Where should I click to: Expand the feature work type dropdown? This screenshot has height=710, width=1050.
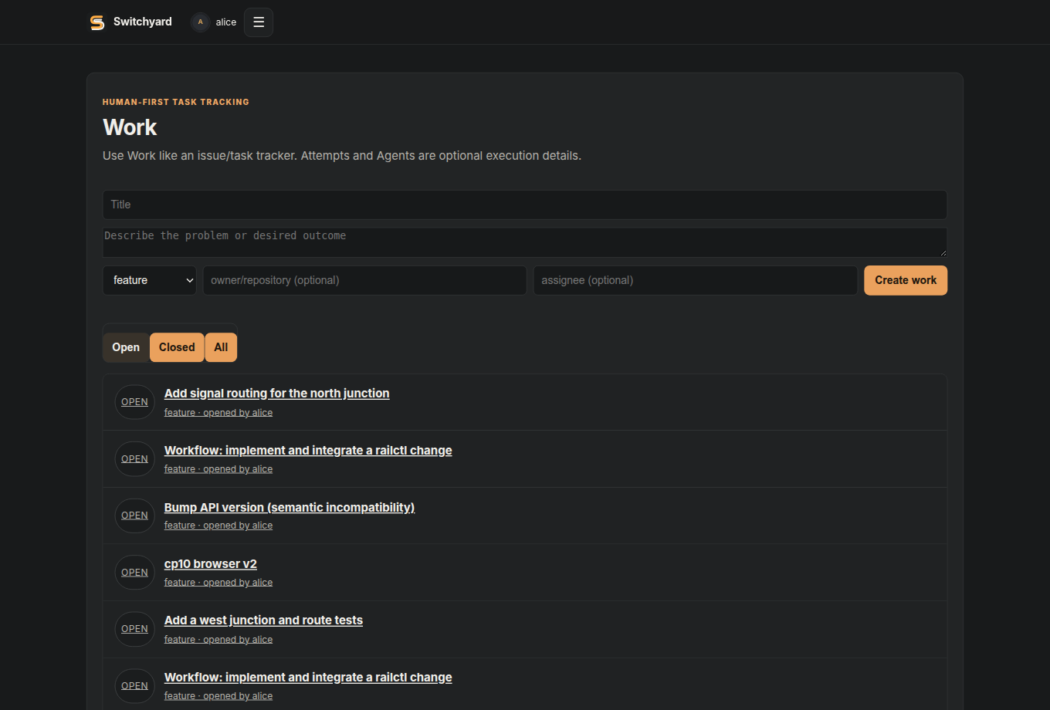[x=150, y=280]
